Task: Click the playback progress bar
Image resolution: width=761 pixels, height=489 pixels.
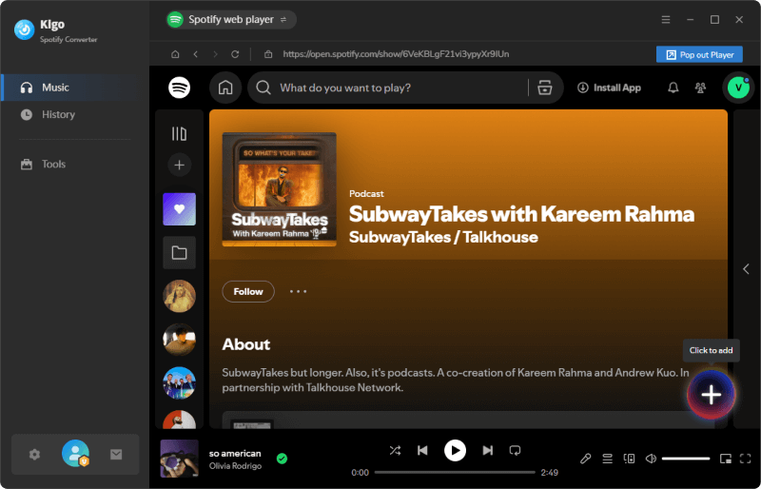Action: click(455, 473)
